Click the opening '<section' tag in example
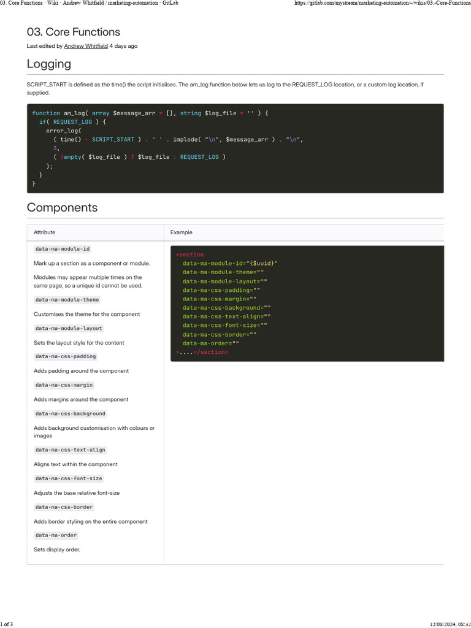Viewport: 471px width, 628px height. coord(190,255)
